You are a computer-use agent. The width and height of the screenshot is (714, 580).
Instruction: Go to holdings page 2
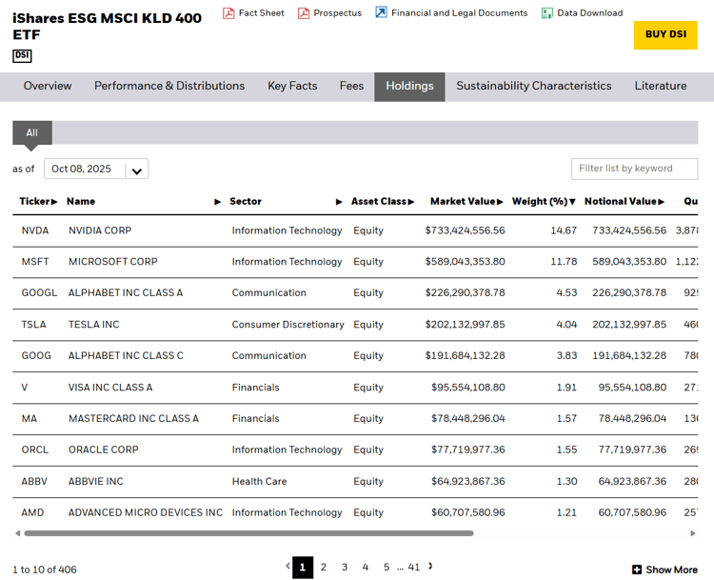click(x=324, y=568)
